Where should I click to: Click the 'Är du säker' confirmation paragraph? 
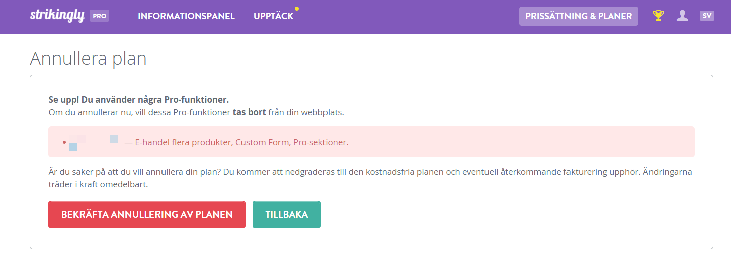[x=370, y=178]
